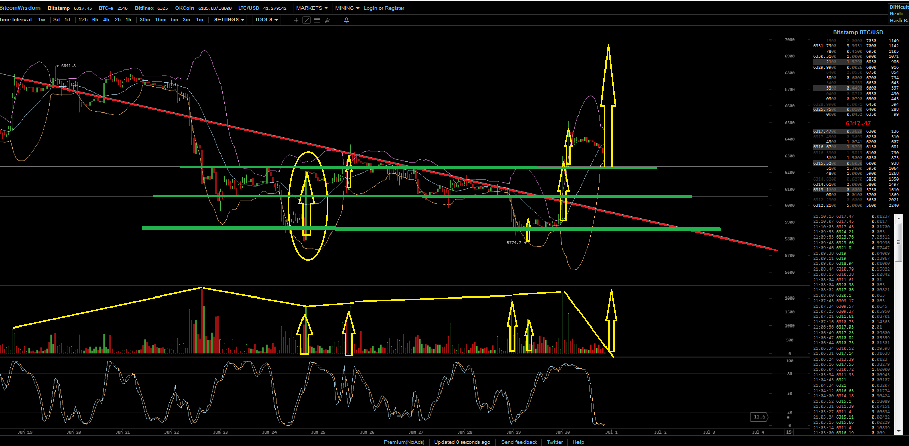
Task: Open the Help link in footer
Action: [x=579, y=442]
